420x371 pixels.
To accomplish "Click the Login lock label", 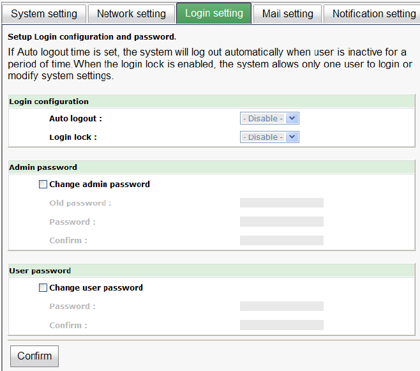I will click(73, 137).
